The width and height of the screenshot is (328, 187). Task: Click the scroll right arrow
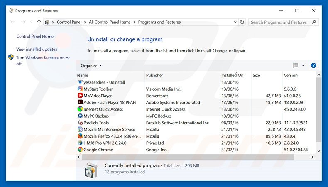tap(313, 157)
